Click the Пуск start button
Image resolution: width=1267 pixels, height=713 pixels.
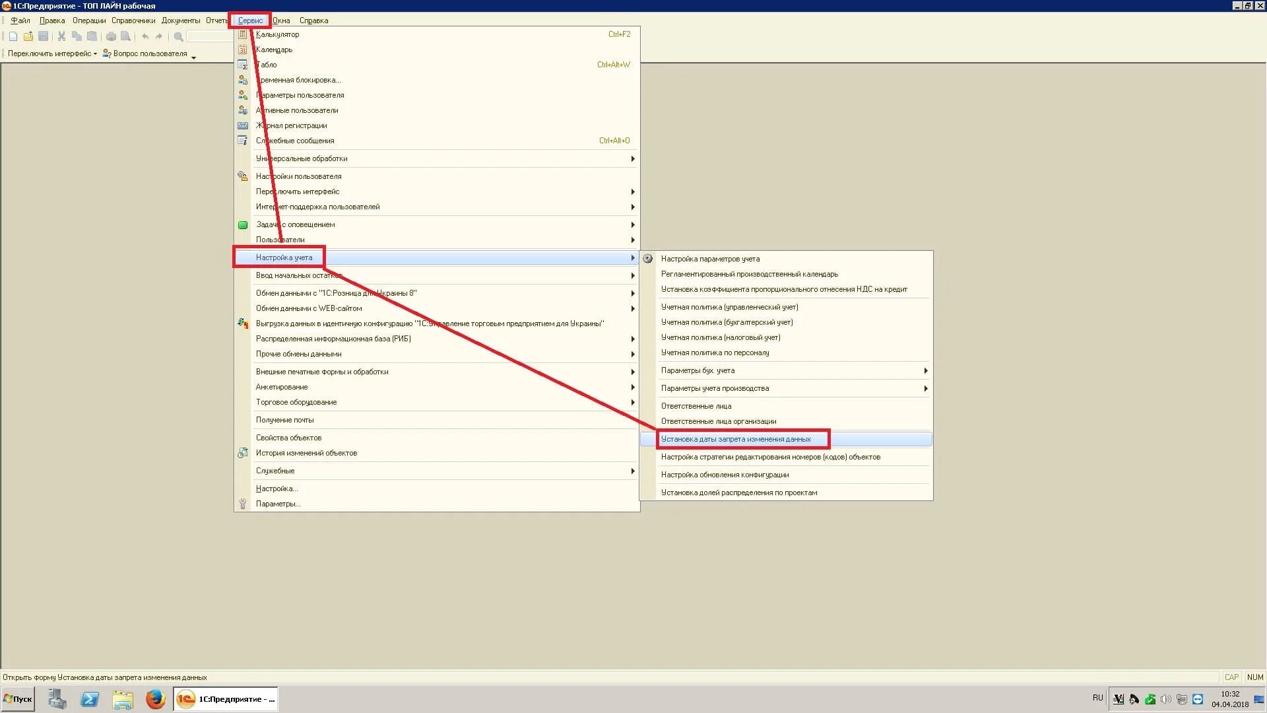tap(18, 698)
